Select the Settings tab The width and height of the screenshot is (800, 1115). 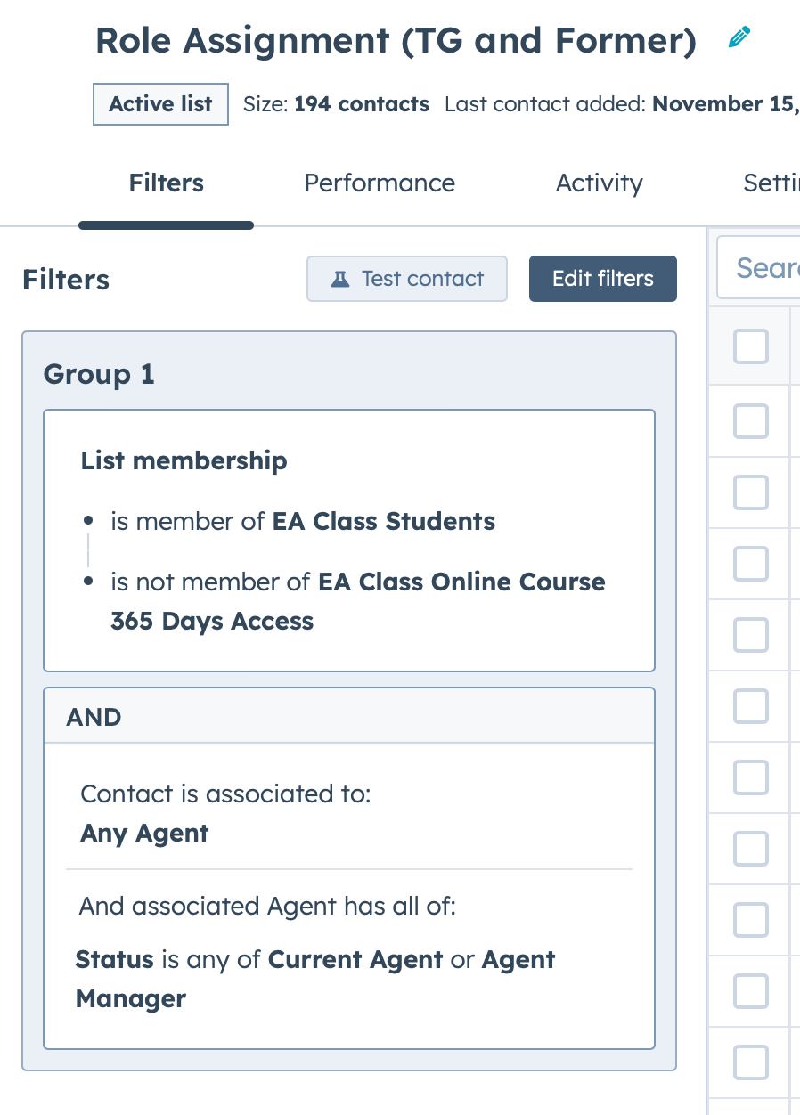pyautogui.click(x=771, y=183)
